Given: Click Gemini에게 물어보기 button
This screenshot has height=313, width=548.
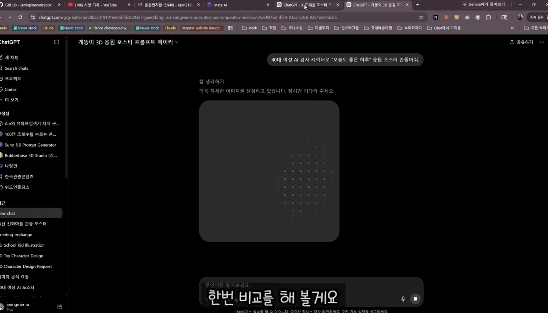Looking at the screenshot, I should 484,4.
